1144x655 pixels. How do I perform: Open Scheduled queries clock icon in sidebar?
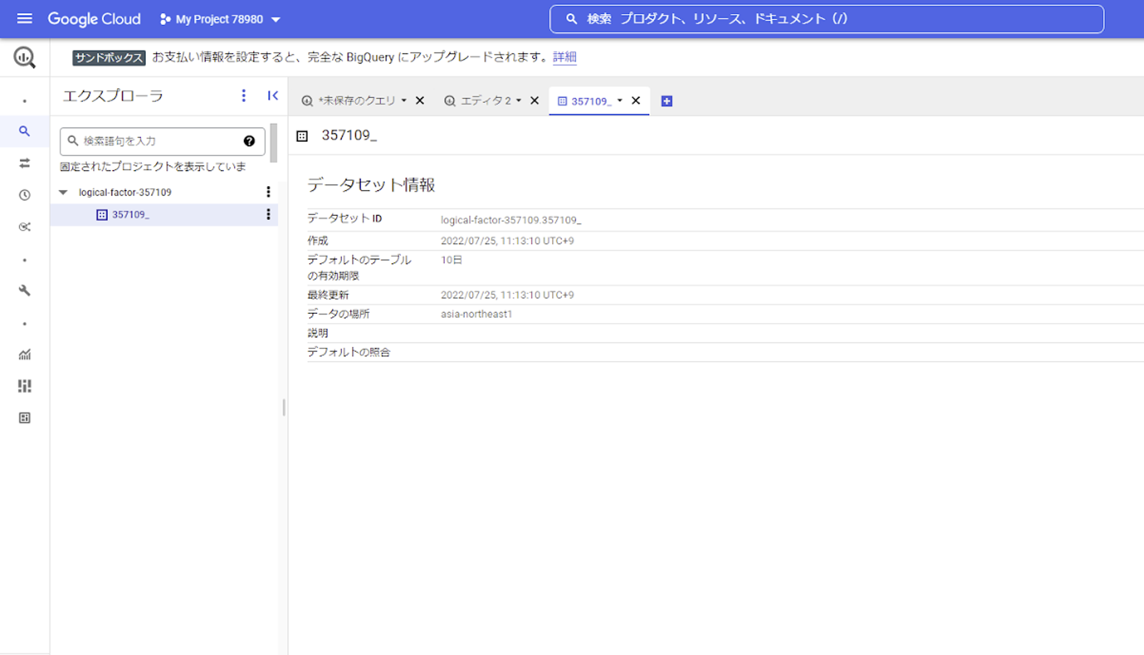coord(25,195)
